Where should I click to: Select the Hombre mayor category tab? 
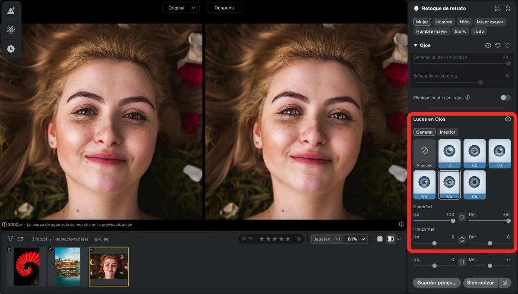pyautogui.click(x=432, y=31)
